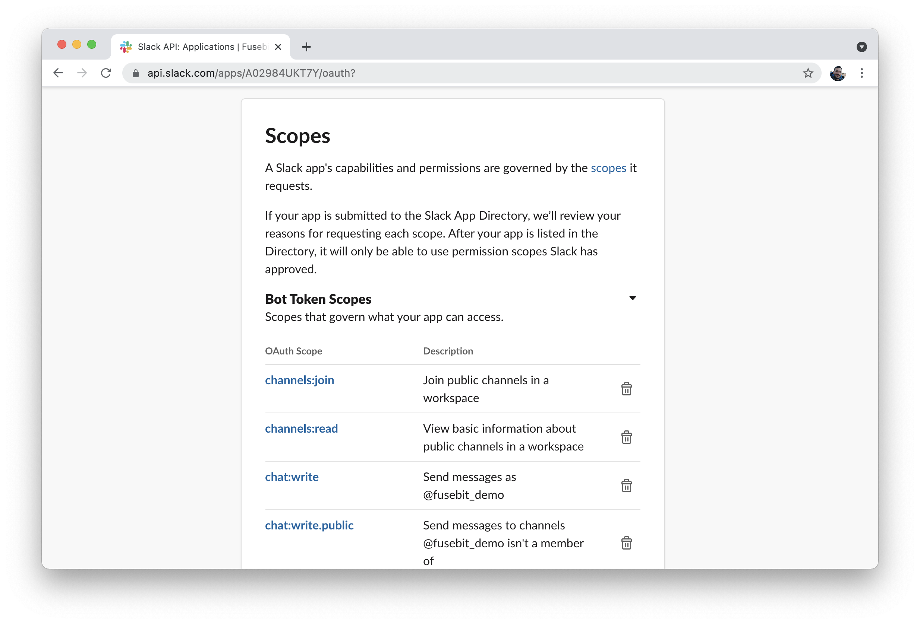Open the chat:write.public scope link

[309, 525]
